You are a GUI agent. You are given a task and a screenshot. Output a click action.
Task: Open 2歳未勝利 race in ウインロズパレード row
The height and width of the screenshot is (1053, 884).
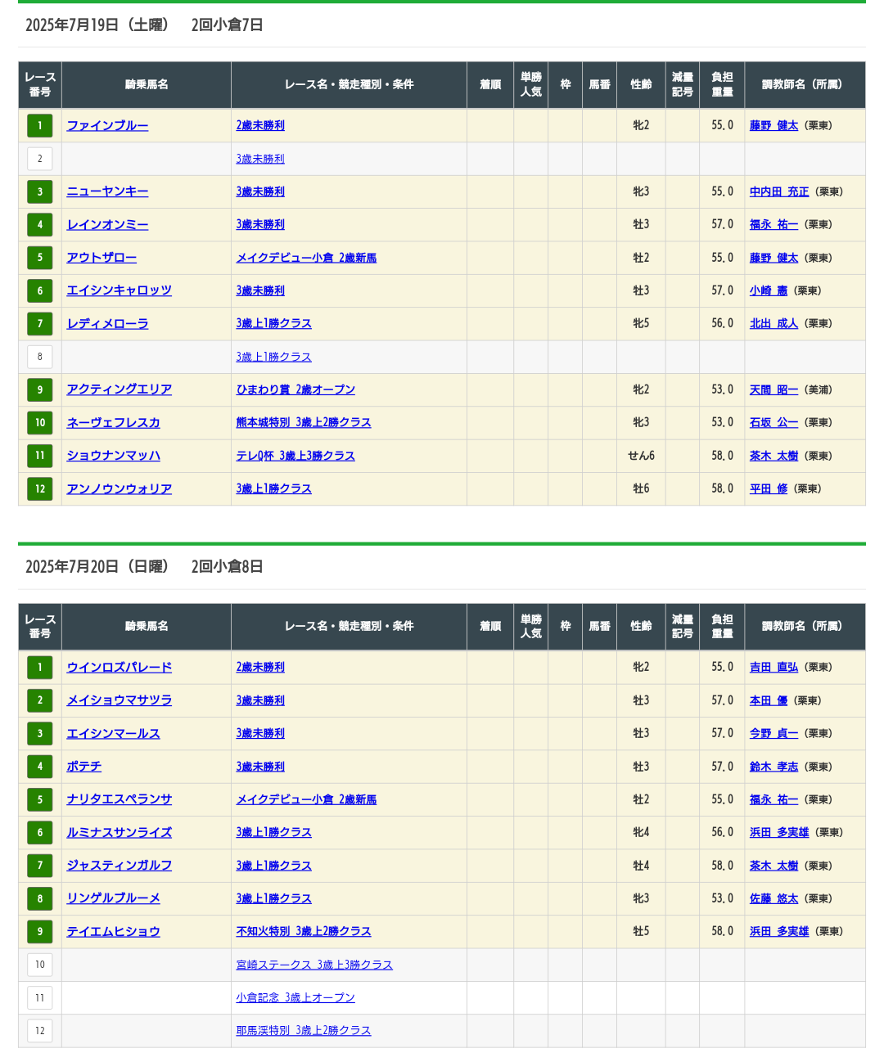click(x=260, y=668)
